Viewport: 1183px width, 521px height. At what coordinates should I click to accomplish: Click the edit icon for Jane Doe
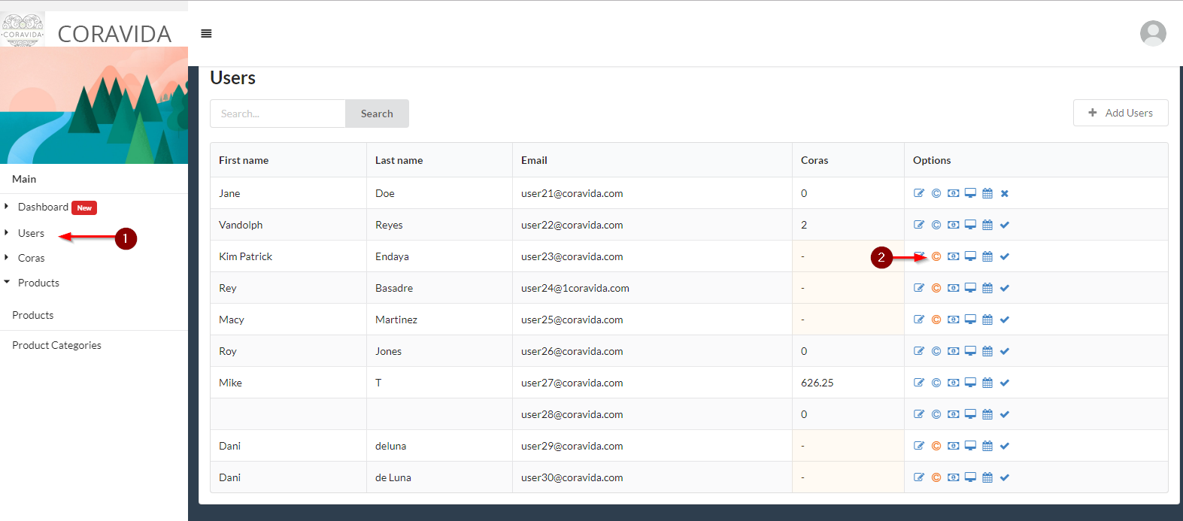click(x=918, y=193)
